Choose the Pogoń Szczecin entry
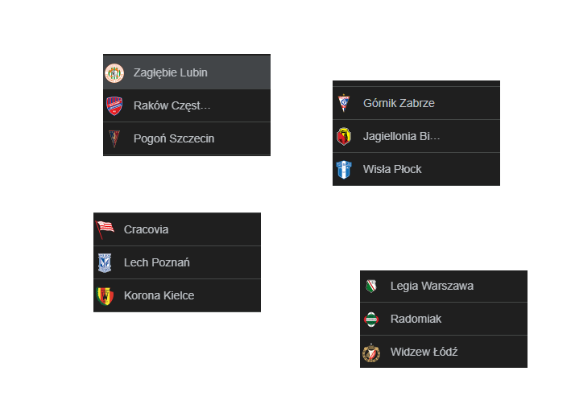 click(x=174, y=138)
